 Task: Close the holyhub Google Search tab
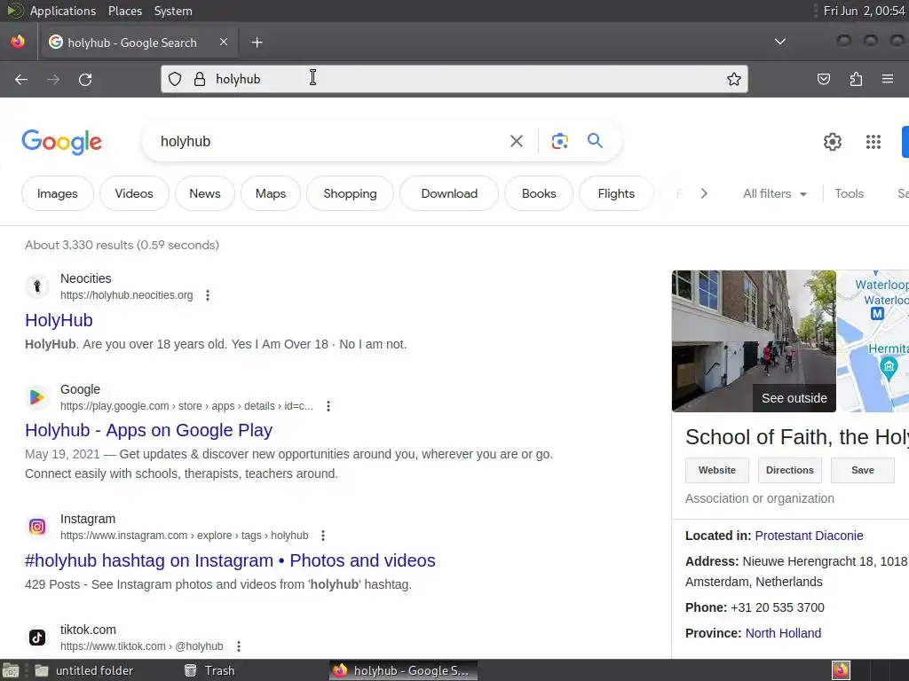[224, 42]
